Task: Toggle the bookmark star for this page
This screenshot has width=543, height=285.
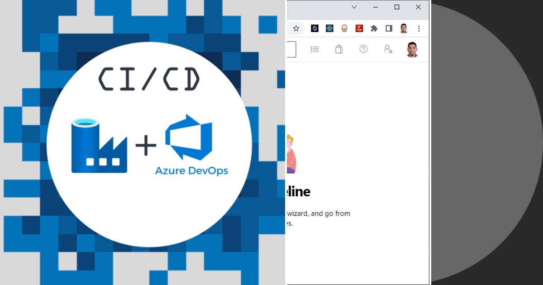Action: 296,28
